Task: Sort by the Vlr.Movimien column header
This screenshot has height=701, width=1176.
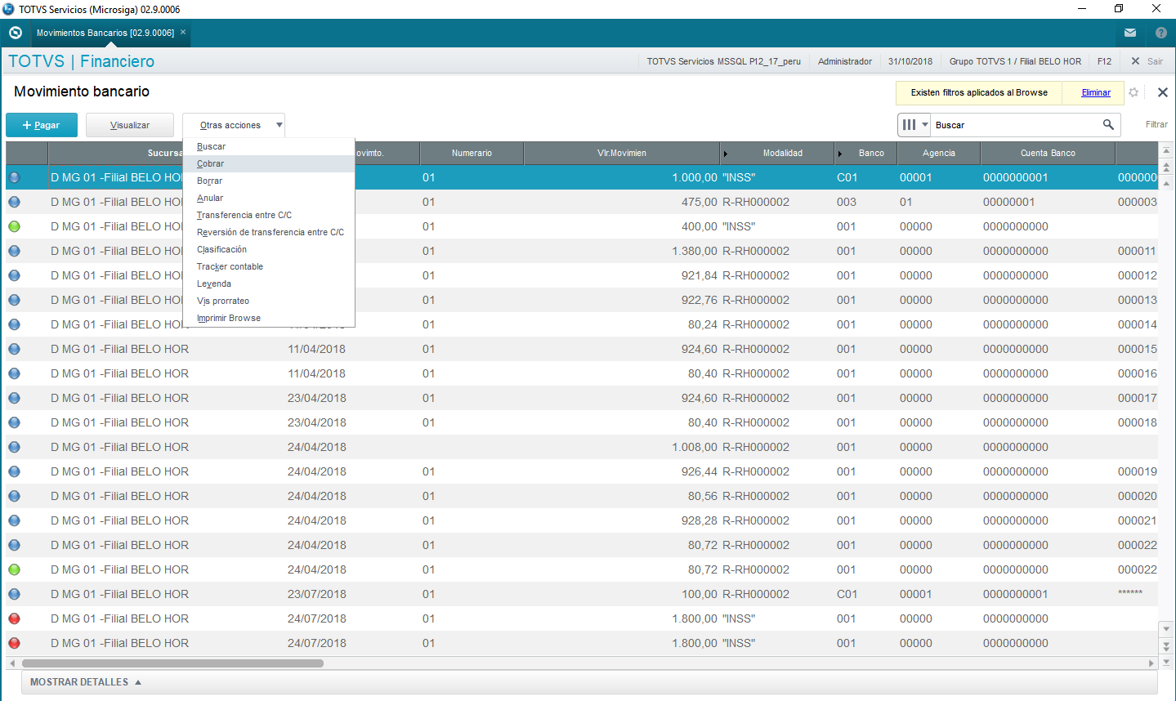Action: click(x=622, y=153)
